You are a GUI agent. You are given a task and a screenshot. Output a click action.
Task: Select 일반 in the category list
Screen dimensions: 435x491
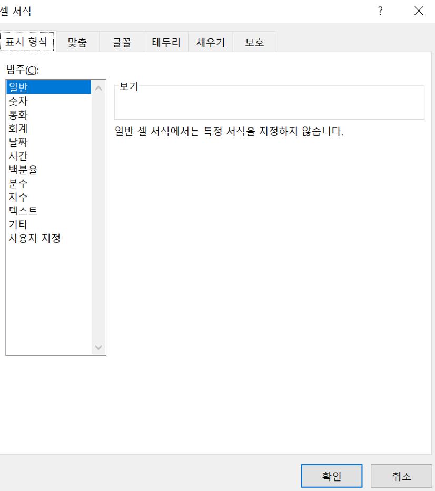pos(49,87)
